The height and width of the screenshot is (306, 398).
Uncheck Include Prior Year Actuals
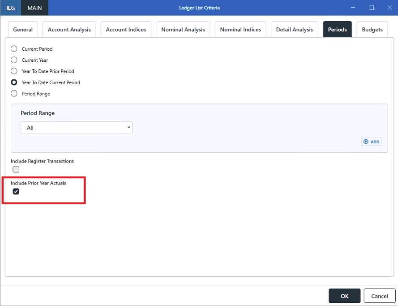[x=16, y=191]
